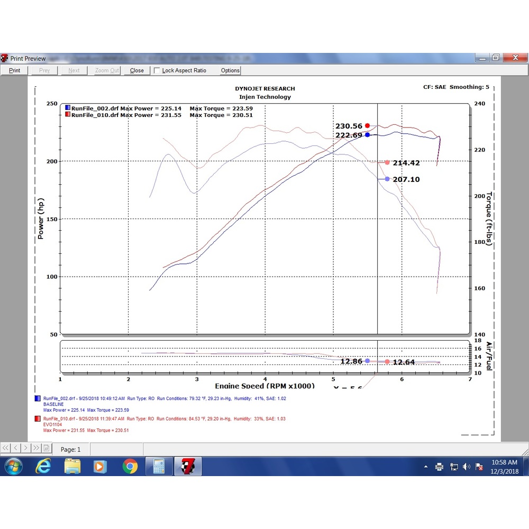Launch Google Chrome from taskbar
This screenshot has height=529, width=529.
130,467
